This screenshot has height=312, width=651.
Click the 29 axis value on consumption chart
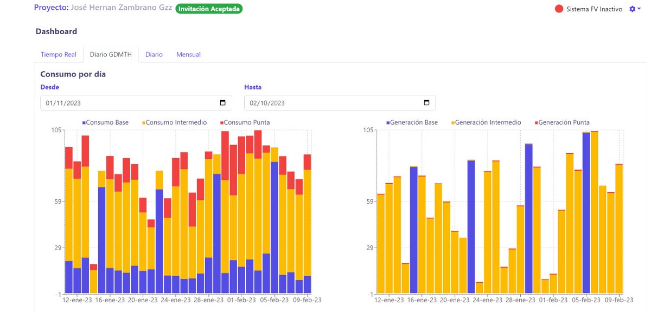[x=58, y=248]
